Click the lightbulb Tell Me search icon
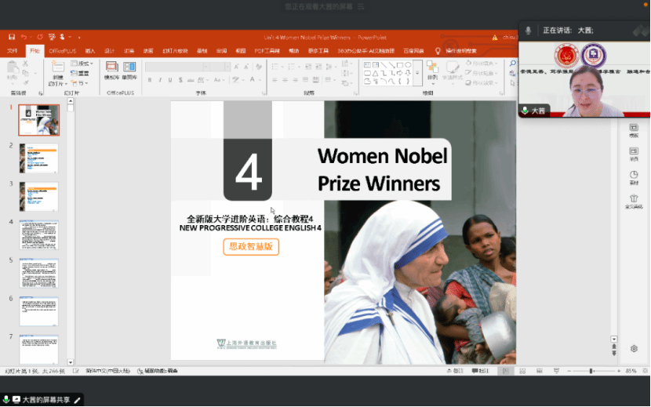The image size is (651, 407). [x=439, y=51]
